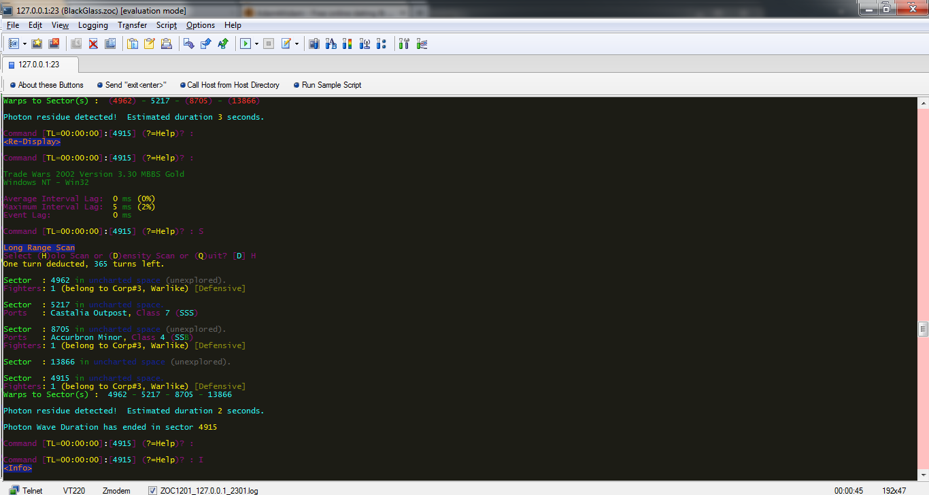
Task: Click the color bars toolbar icon
Action: click(x=347, y=44)
